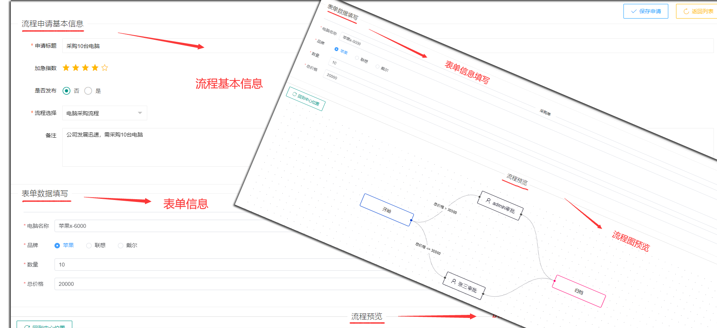Select the 联想 brand radio
The width and height of the screenshot is (717, 328).
coord(89,245)
